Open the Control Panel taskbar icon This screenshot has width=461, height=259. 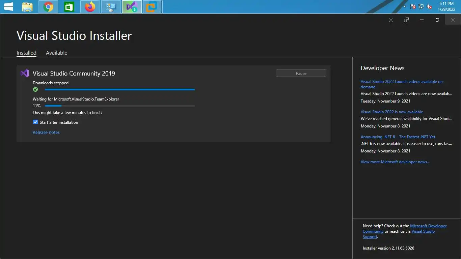[111, 7]
